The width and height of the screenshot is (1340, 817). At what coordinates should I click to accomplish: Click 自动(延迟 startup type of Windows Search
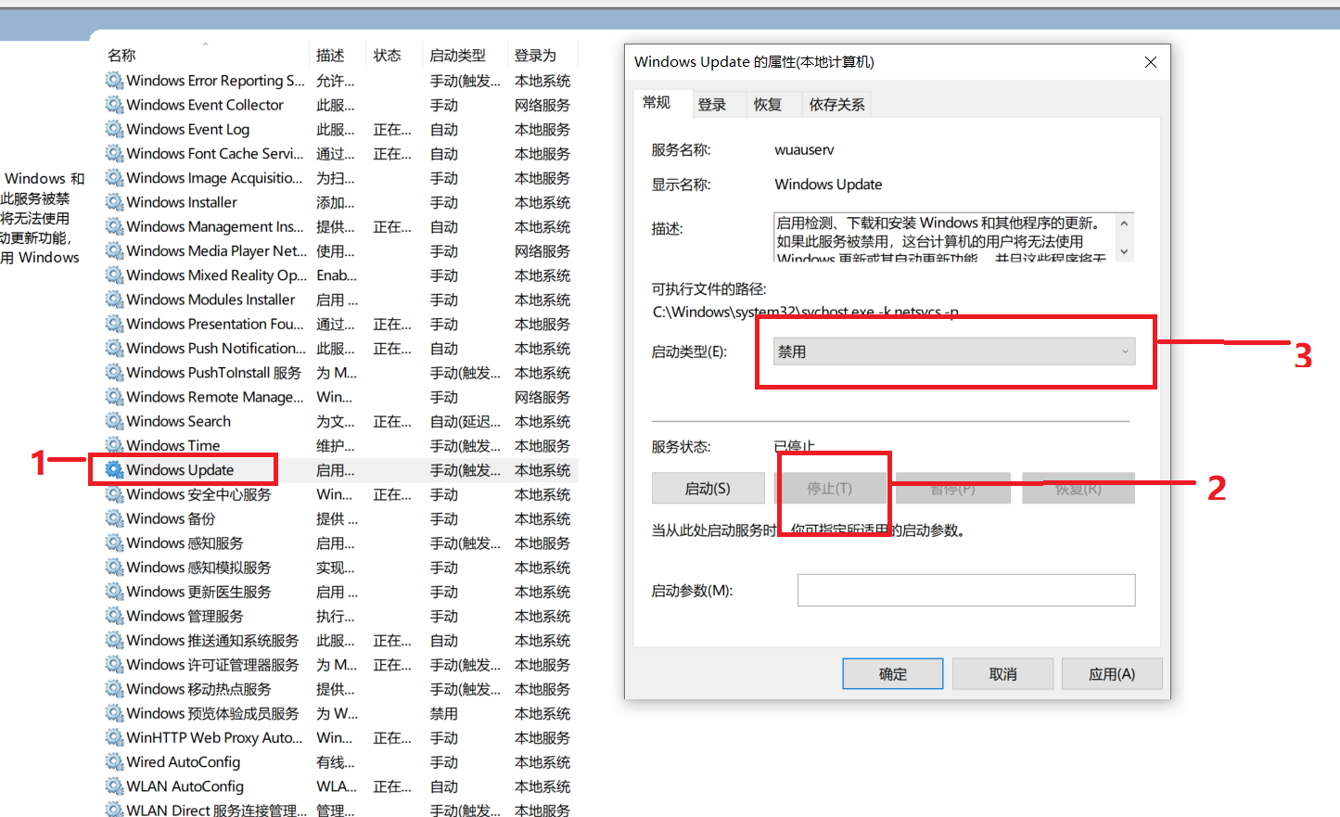coord(465,421)
